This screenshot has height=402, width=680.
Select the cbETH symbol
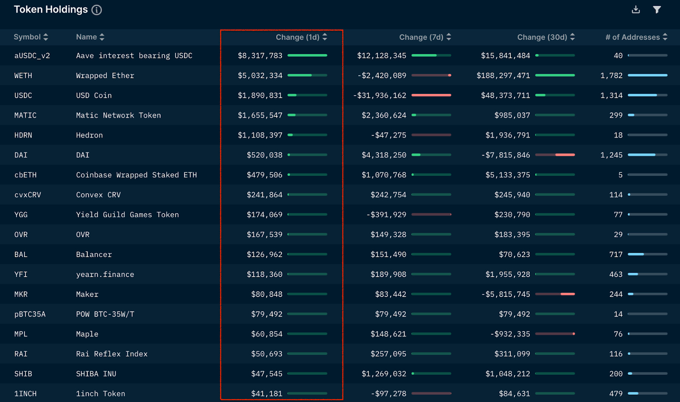(25, 175)
